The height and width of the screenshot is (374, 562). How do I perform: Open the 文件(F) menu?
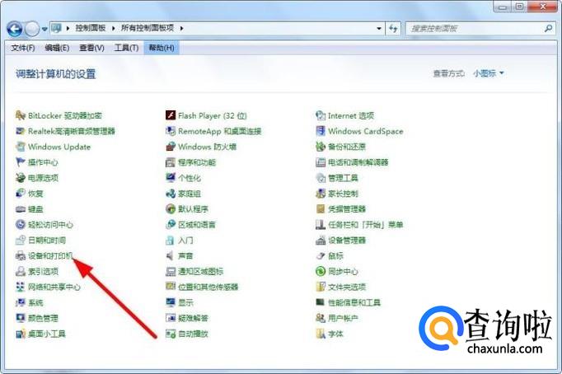tap(23, 48)
